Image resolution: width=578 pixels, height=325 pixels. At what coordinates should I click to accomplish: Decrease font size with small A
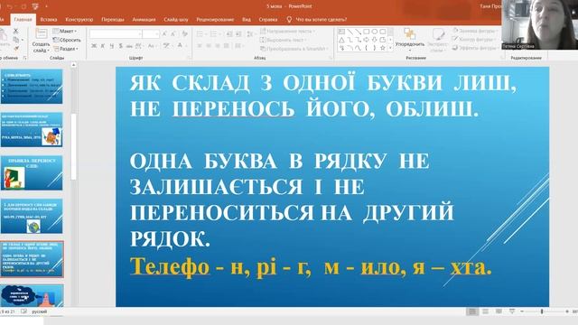pyautogui.click(x=173, y=34)
